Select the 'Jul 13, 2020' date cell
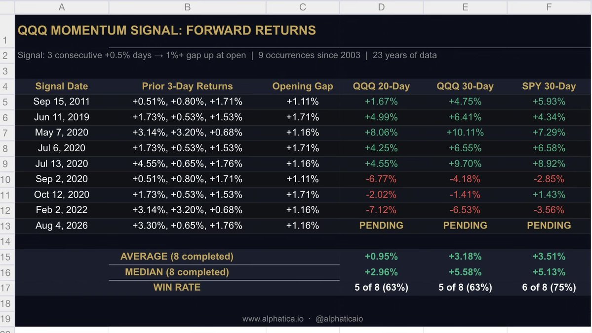 pos(62,164)
